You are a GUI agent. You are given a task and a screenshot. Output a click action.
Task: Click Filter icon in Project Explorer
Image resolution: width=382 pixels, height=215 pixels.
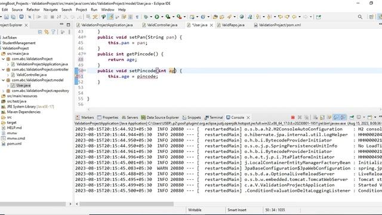click(53, 32)
